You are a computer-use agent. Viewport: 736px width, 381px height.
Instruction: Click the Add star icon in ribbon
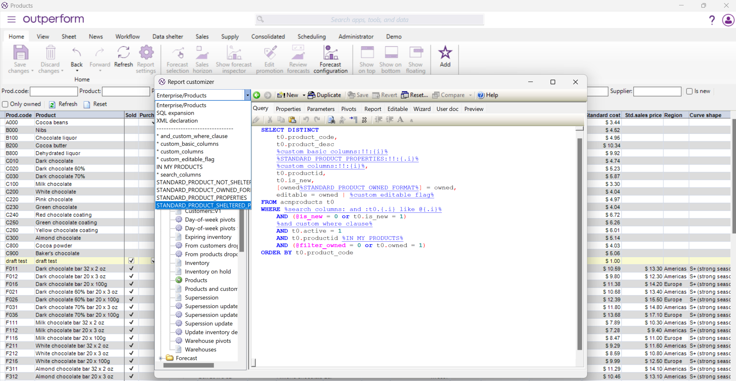[445, 52]
